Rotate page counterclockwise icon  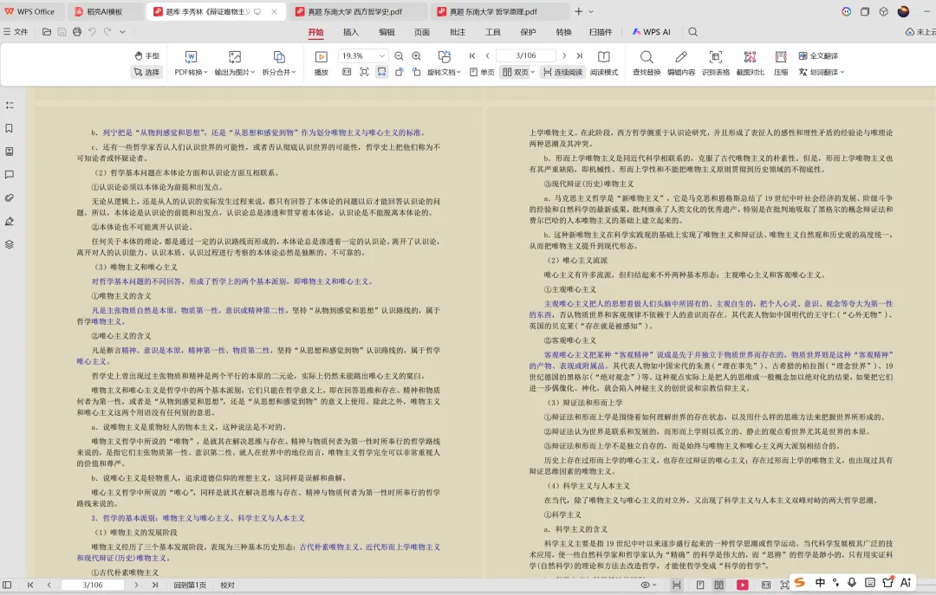click(400, 72)
